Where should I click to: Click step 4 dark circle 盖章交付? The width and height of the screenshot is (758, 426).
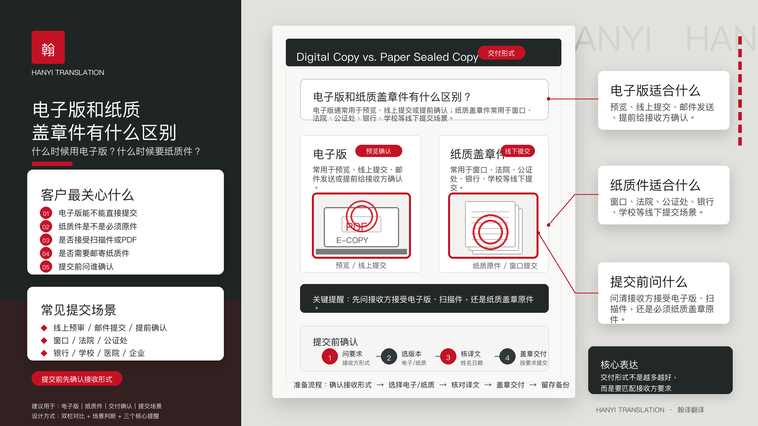coord(507,357)
